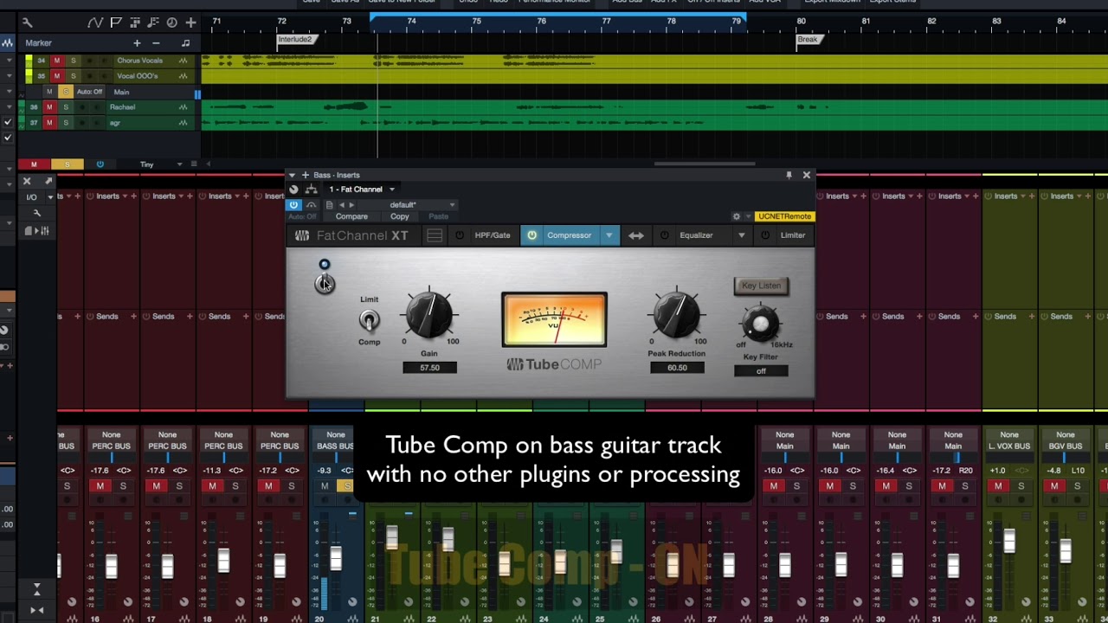Enable the Limiter power button
This screenshot has width=1108, height=623.
(764, 235)
